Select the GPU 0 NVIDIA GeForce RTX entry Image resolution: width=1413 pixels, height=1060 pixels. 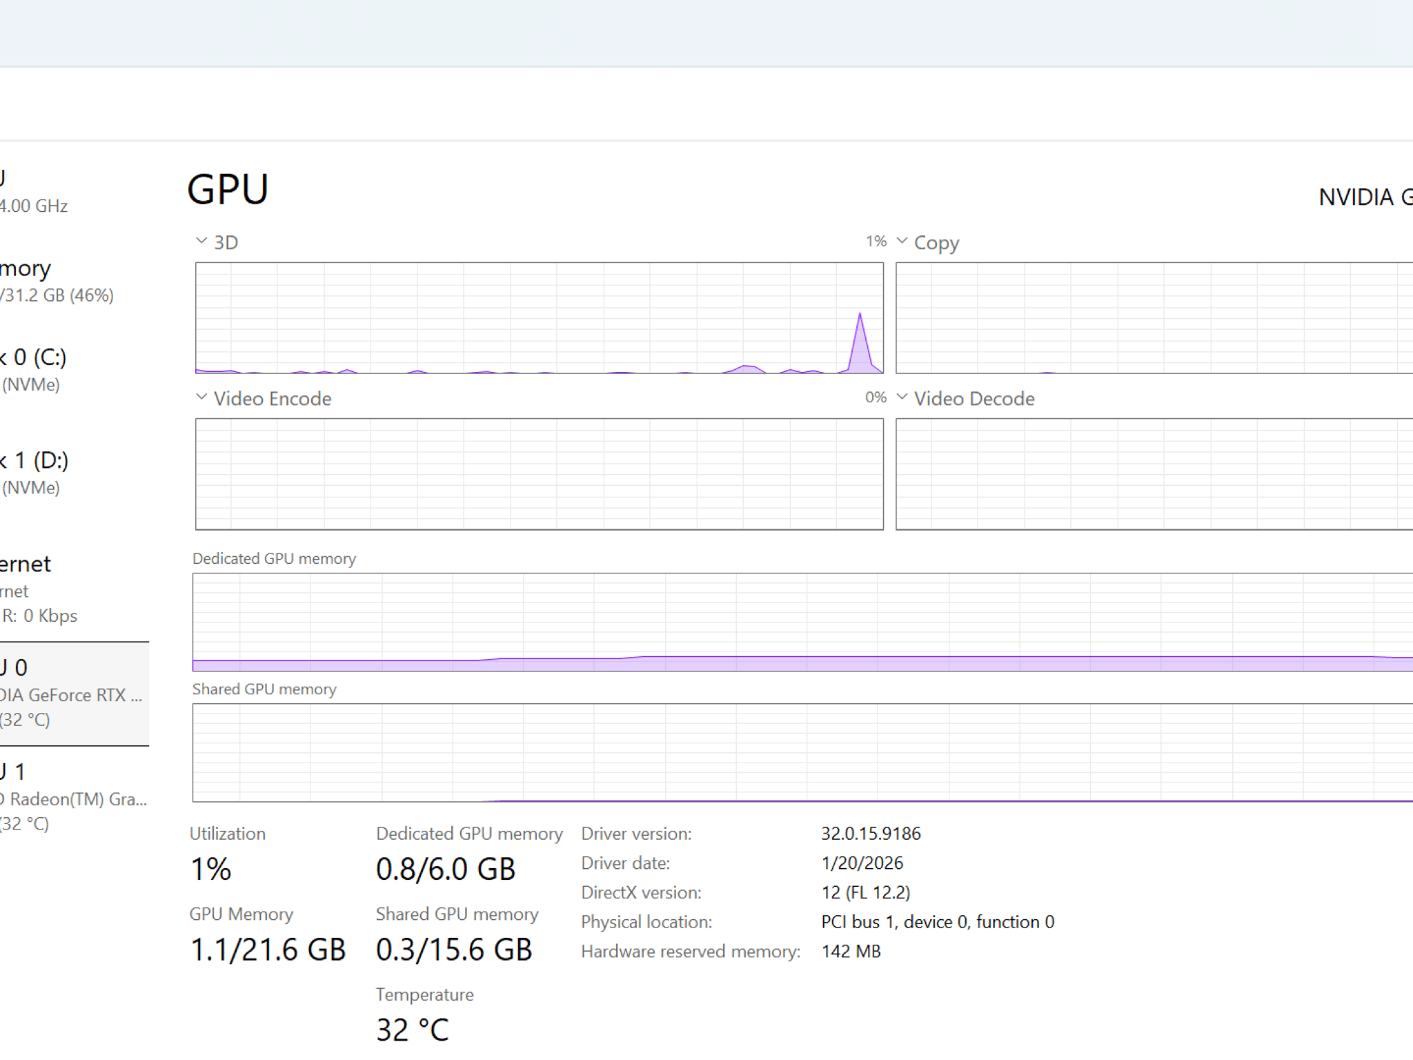74,694
